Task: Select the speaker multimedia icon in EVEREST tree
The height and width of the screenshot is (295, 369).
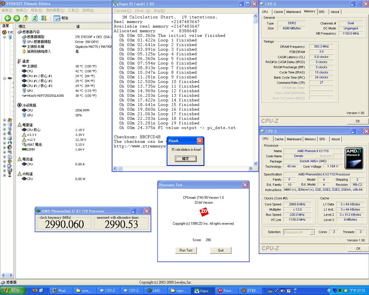Action: [x=10, y=134]
